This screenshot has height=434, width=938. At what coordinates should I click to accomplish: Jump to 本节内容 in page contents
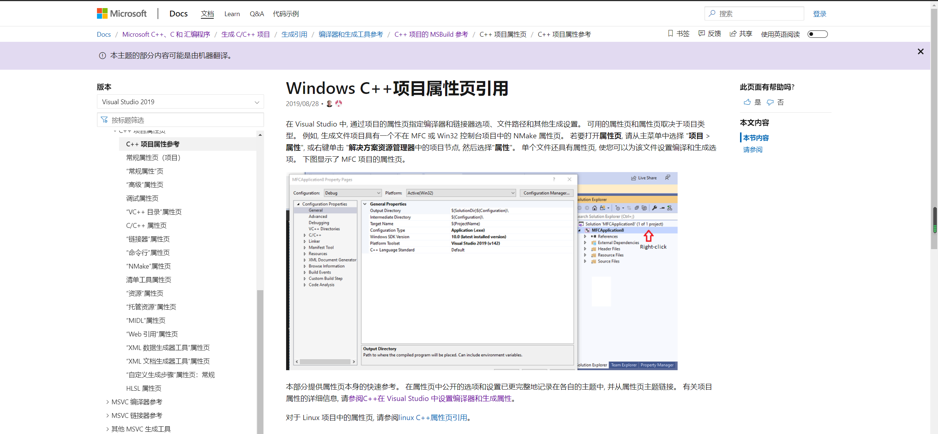756,138
